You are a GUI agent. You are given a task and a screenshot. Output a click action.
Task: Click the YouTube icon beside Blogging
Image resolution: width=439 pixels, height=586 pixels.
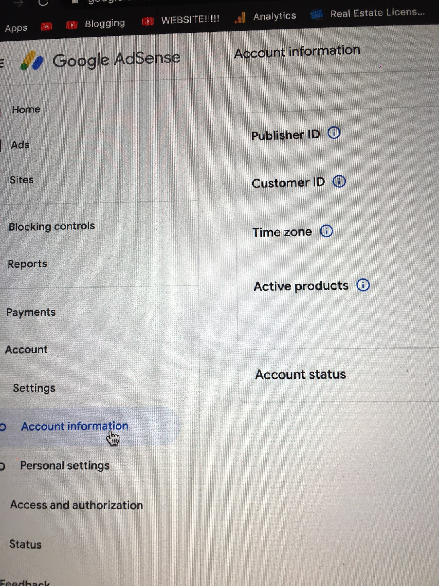click(72, 25)
